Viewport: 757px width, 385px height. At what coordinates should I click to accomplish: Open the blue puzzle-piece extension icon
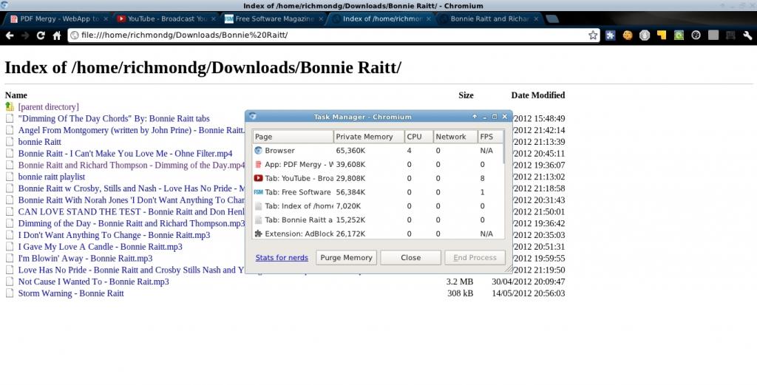click(610, 35)
